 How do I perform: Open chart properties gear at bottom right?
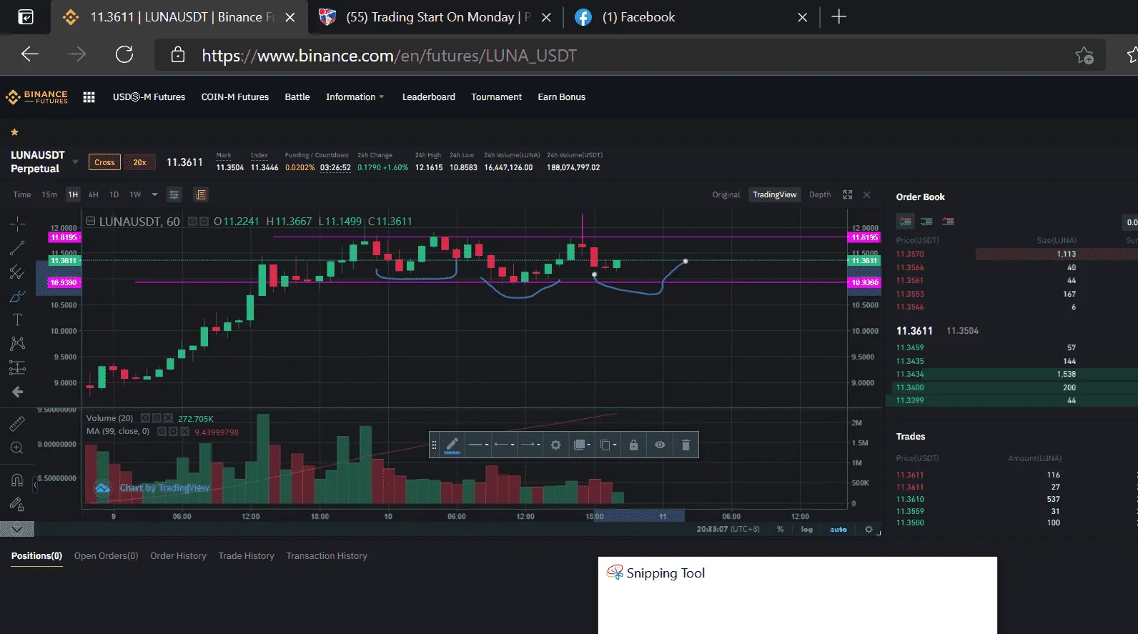coord(869,530)
